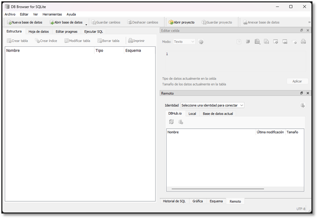Screen dimensions: 318x219
Task: Open the Ayuda menu
Action: coord(71,14)
